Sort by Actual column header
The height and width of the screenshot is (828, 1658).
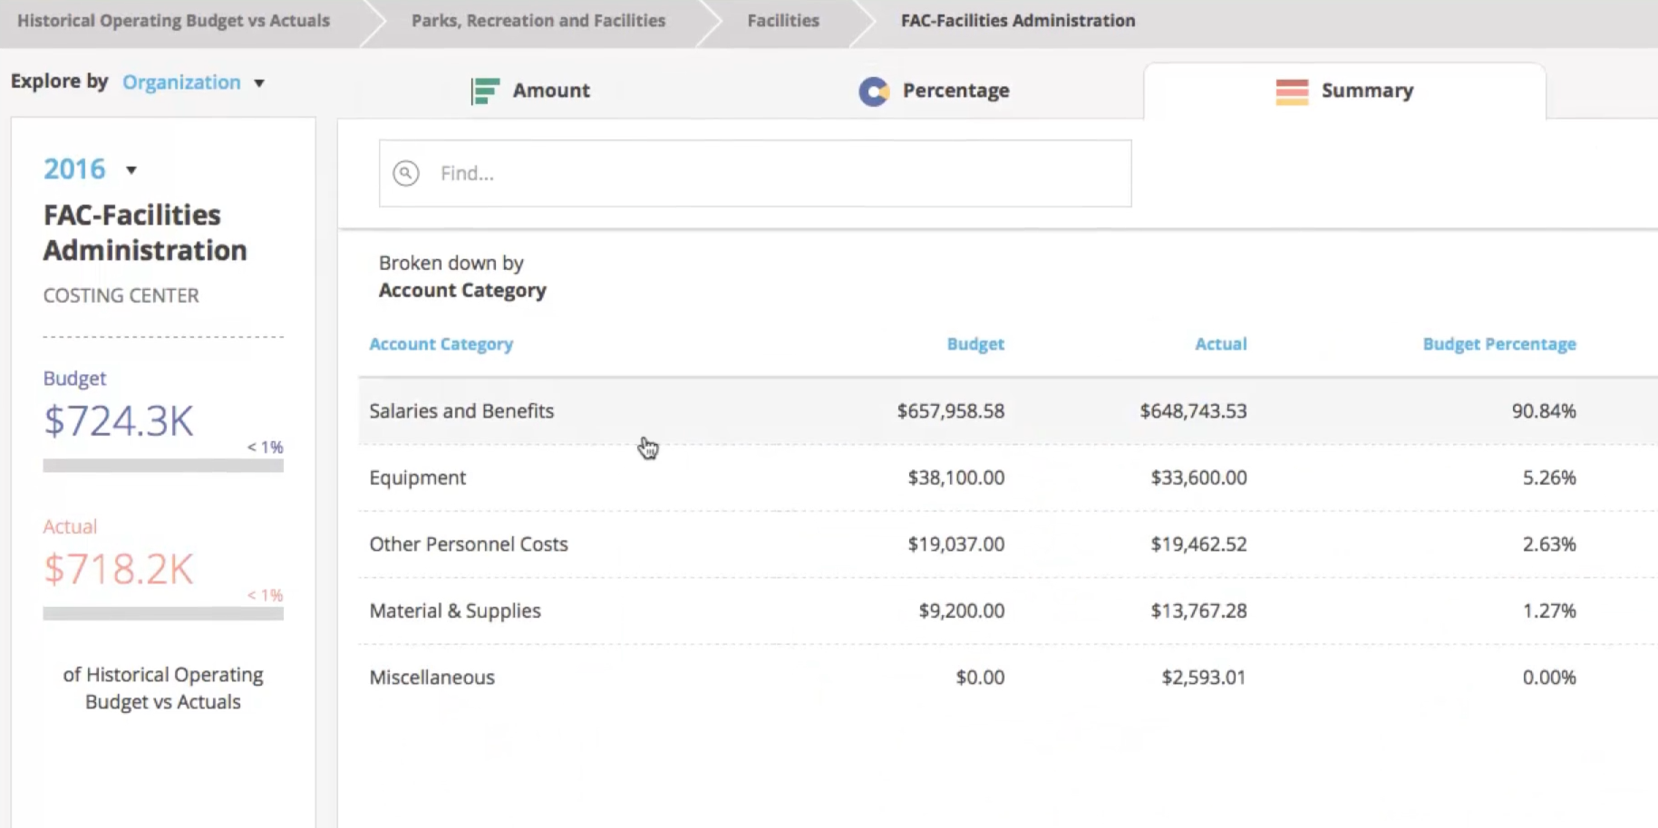point(1220,344)
